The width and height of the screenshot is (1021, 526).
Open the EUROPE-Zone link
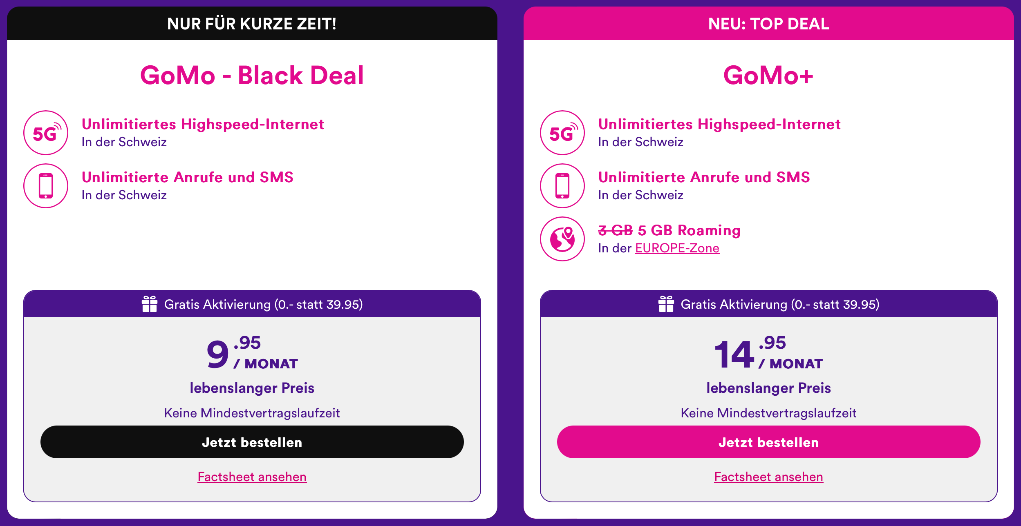pos(677,247)
